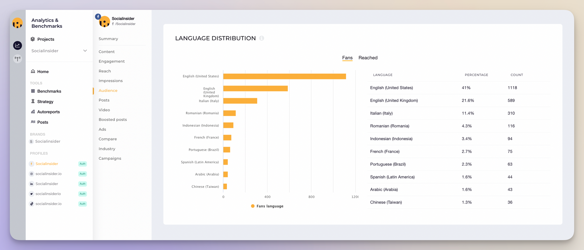Click the Benchmarks grid icon

click(33, 91)
